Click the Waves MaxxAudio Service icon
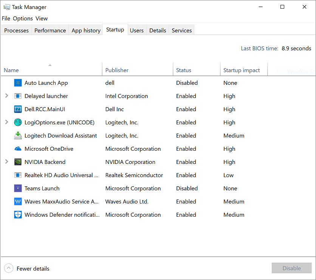This screenshot has height=280, width=316. point(18,202)
